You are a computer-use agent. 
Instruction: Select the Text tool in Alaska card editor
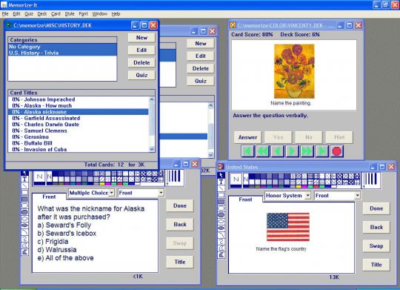coord(24,179)
